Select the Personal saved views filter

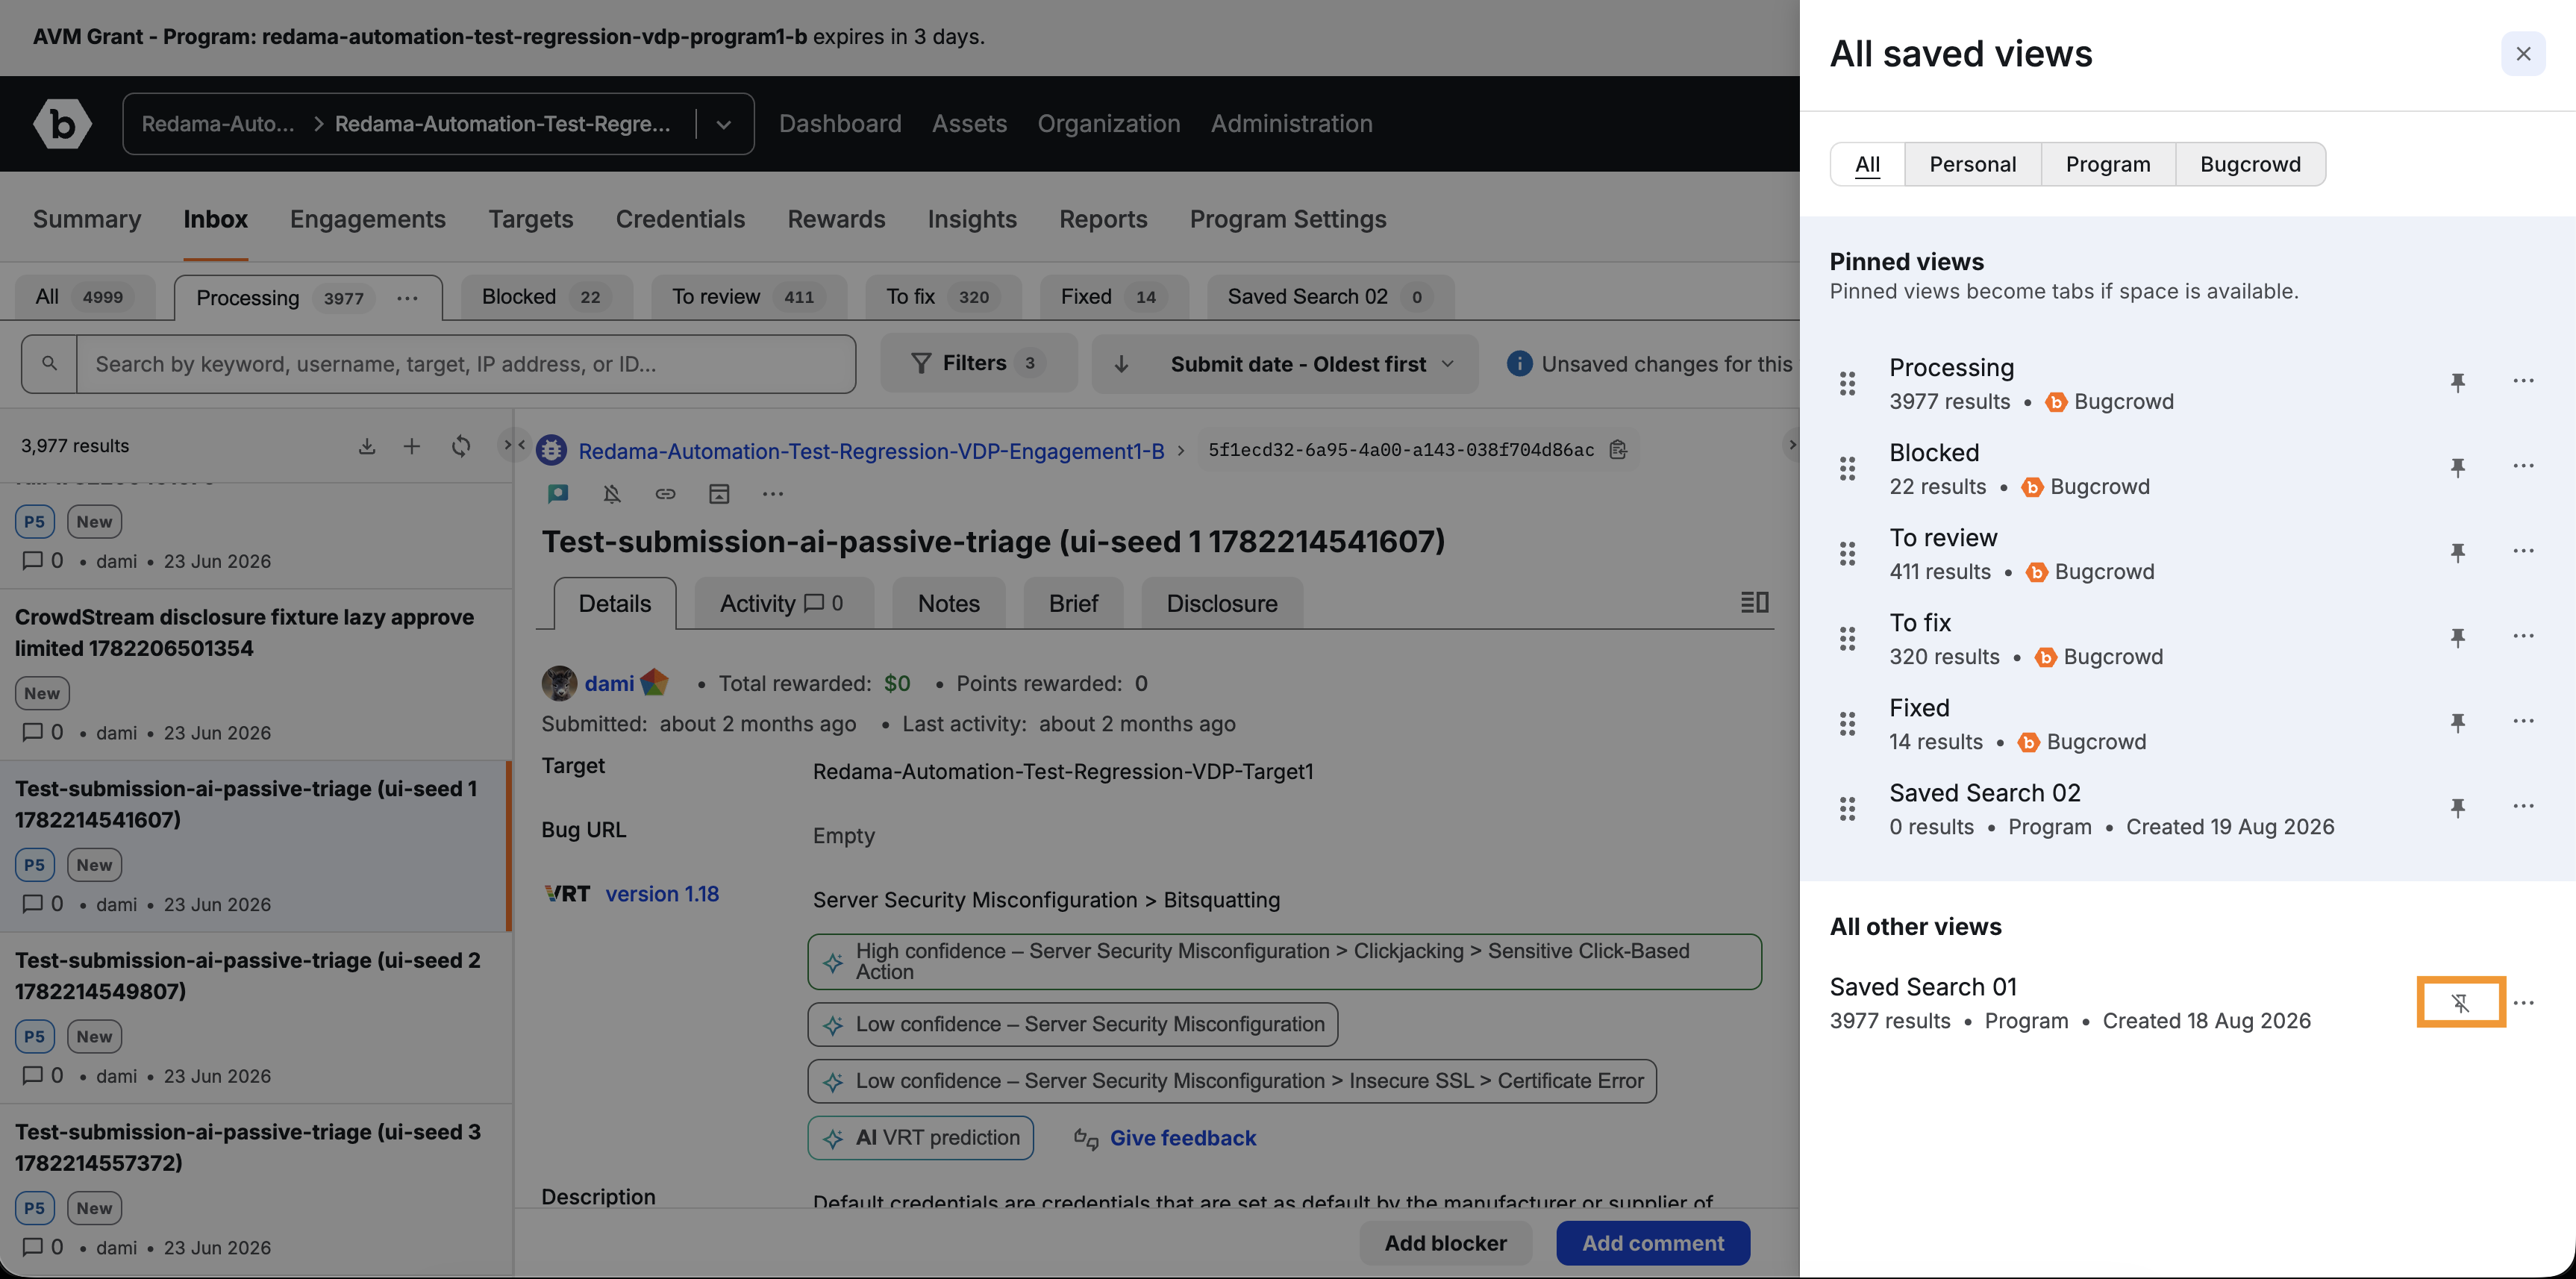(1972, 164)
